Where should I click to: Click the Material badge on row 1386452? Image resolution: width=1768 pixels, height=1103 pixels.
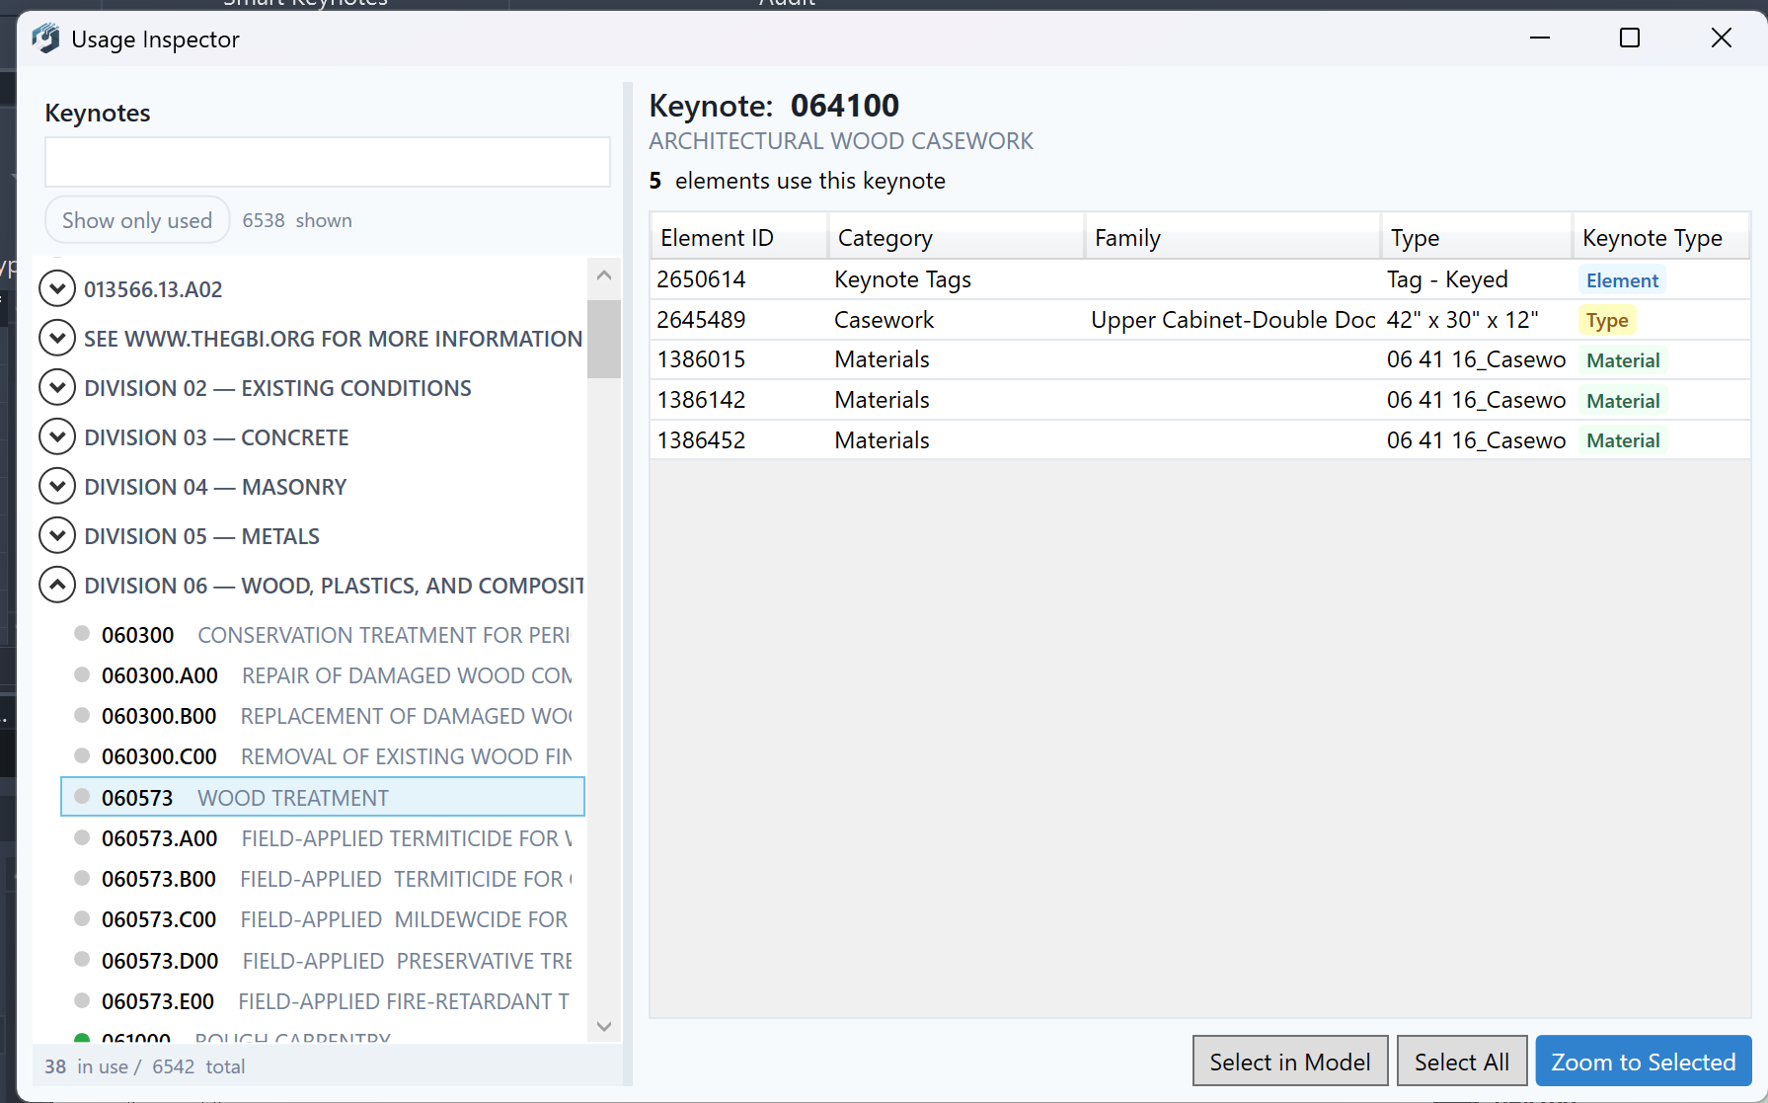pos(1623,439)
